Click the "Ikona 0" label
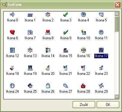This screenshot has height=112, width=122. click(x=12, y=20)
